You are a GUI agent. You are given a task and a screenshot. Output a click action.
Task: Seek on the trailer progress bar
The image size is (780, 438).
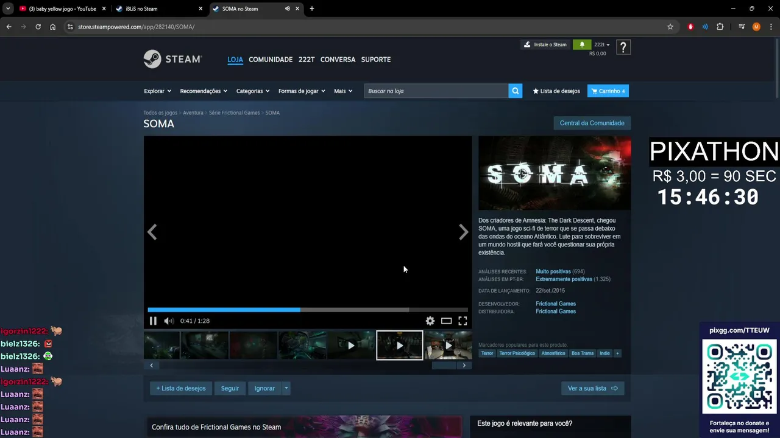click(x=308, y=310)
